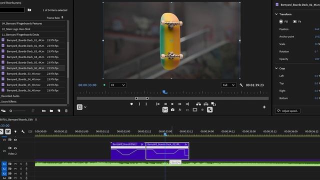Screen dimensions: 320x180
Task: Click the Mark In bracket button
Action: pos(139,104)
